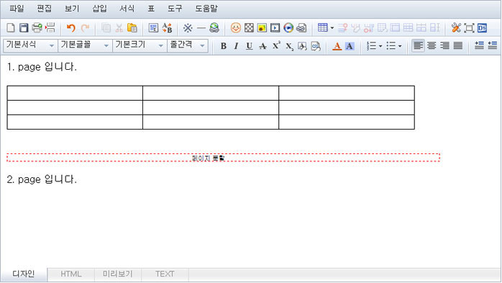
Task: Open the 파일 menu
Action: [x=17, y=9]
